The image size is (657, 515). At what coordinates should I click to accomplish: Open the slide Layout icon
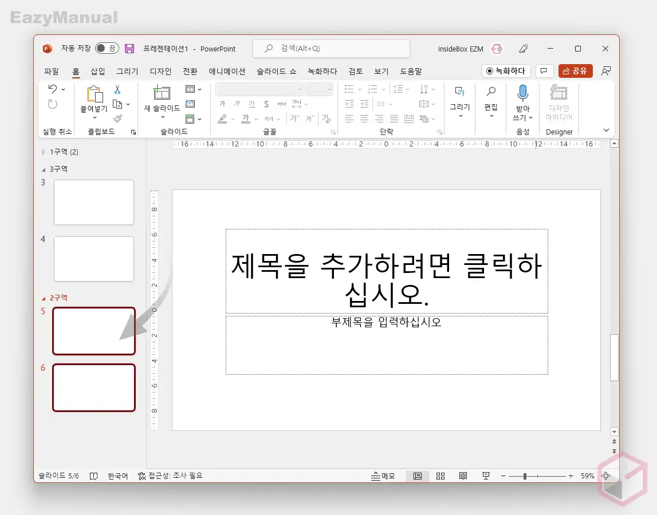[x=190, y=89]
